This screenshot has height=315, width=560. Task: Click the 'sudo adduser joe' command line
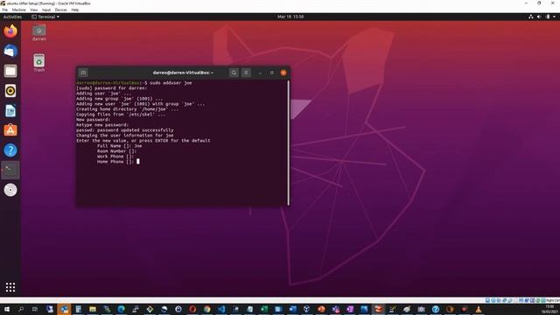click(x=171, y=83)
